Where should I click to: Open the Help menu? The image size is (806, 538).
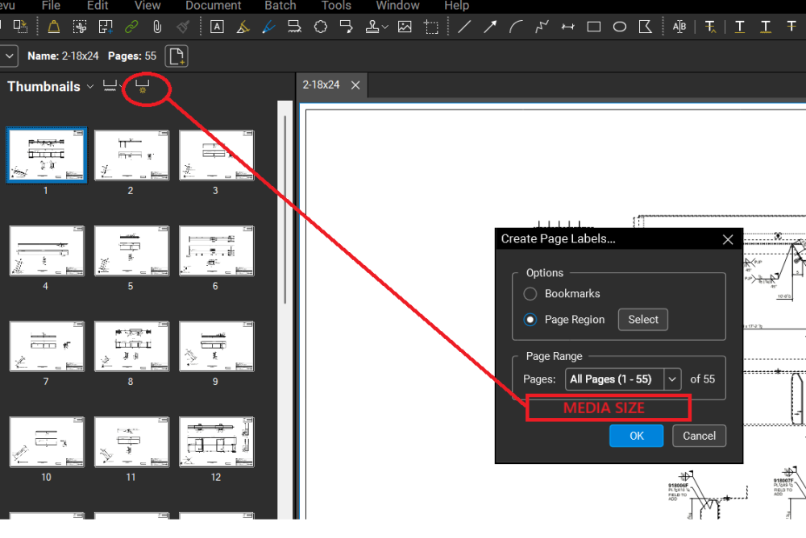pos(456,6)
